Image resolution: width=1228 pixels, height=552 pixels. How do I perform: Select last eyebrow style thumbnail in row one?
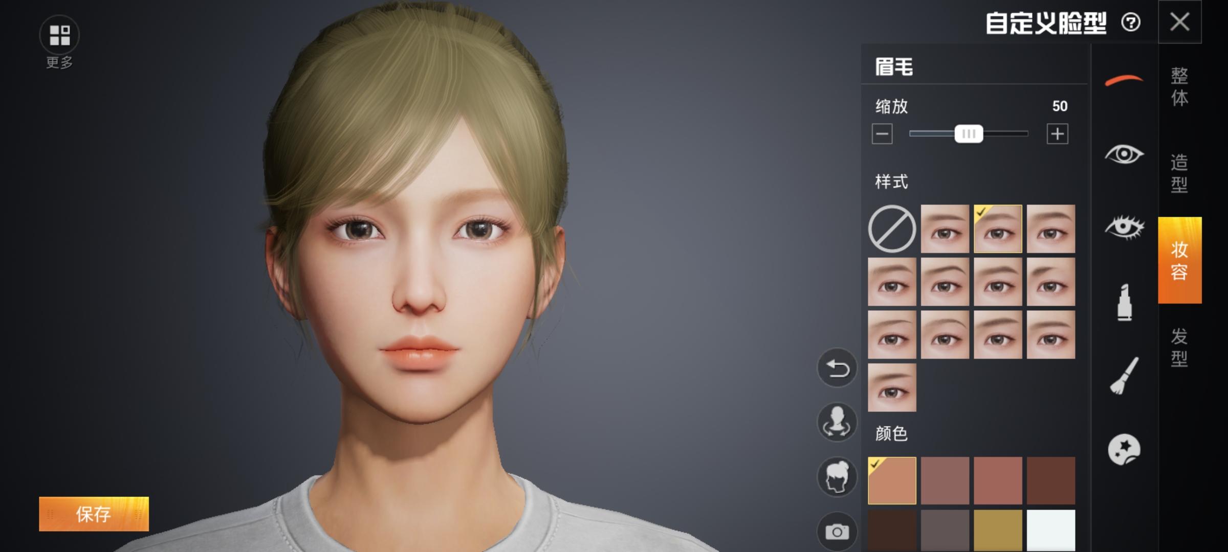pyautogui.click(x=1051, y=228)
